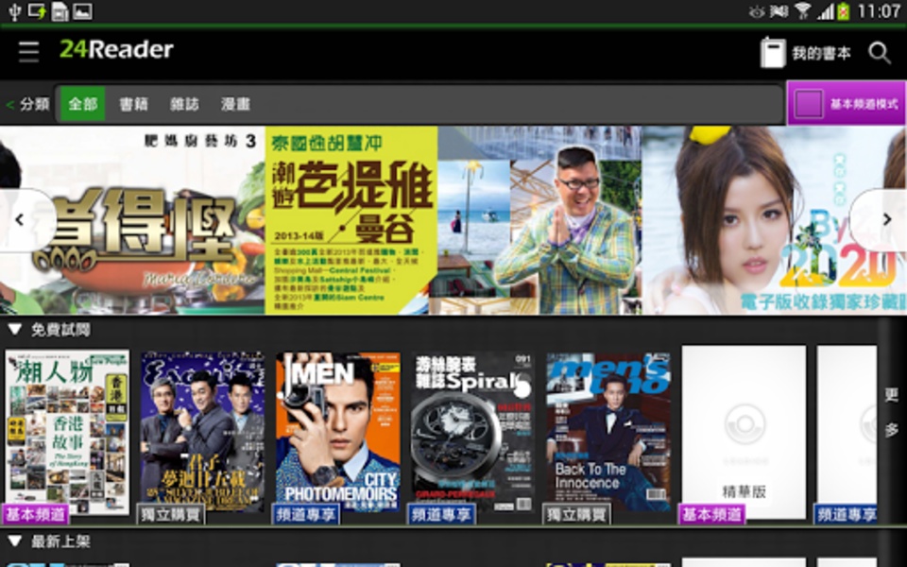The width and height of the screenshot is (907, 567).
Task: Tap the 24Reader logo
Action: click(116, 49)
